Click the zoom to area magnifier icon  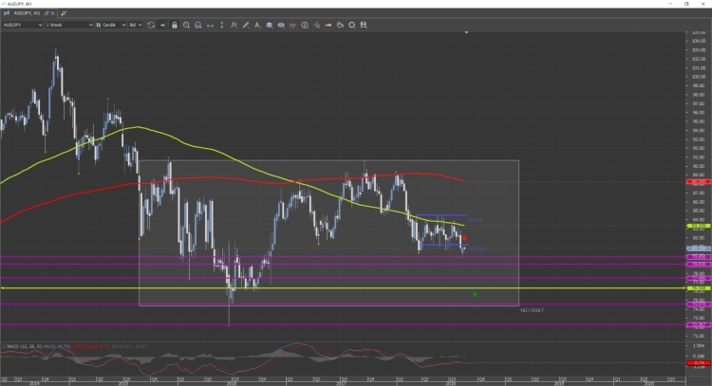point(198,25)
